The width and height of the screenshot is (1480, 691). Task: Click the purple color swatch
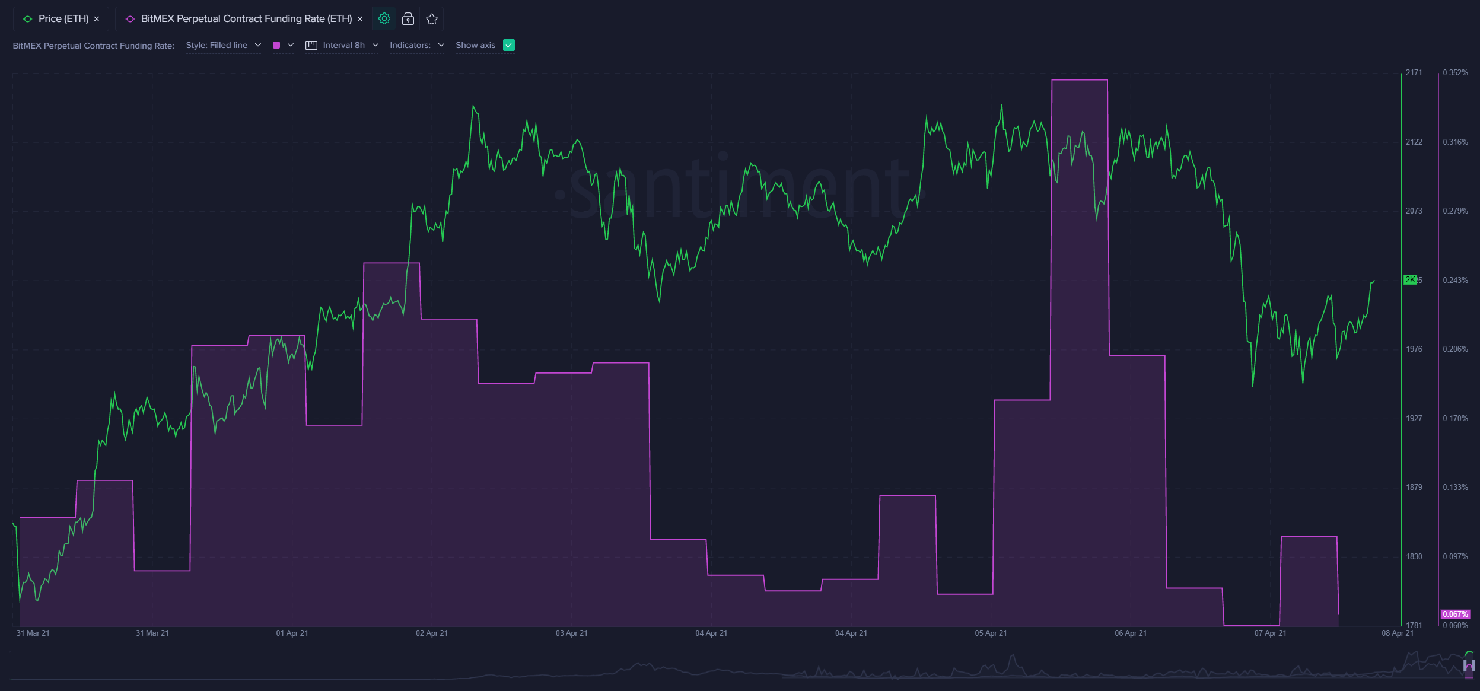tap(276, 45)
